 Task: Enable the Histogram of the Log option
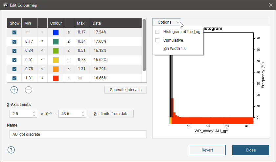(x=157, y=32)
